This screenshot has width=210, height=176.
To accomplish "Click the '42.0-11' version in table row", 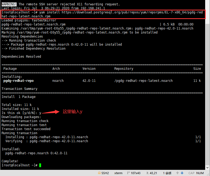I will point(89,81).
